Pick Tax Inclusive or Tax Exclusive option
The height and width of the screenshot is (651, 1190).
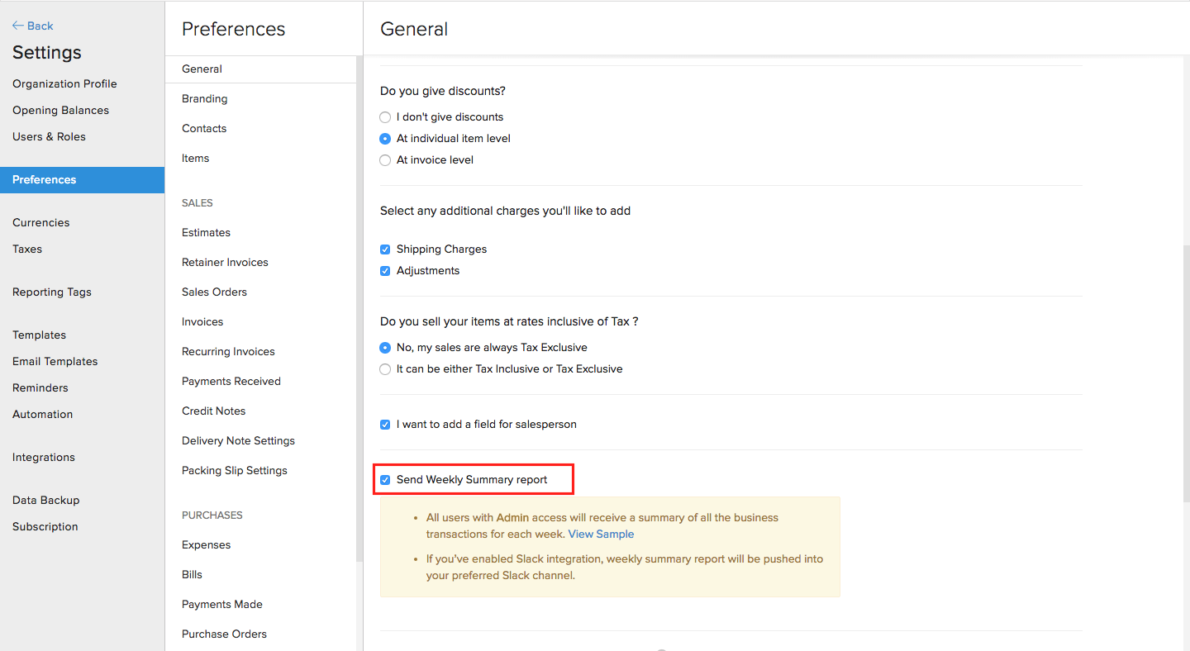pos(385,369)
